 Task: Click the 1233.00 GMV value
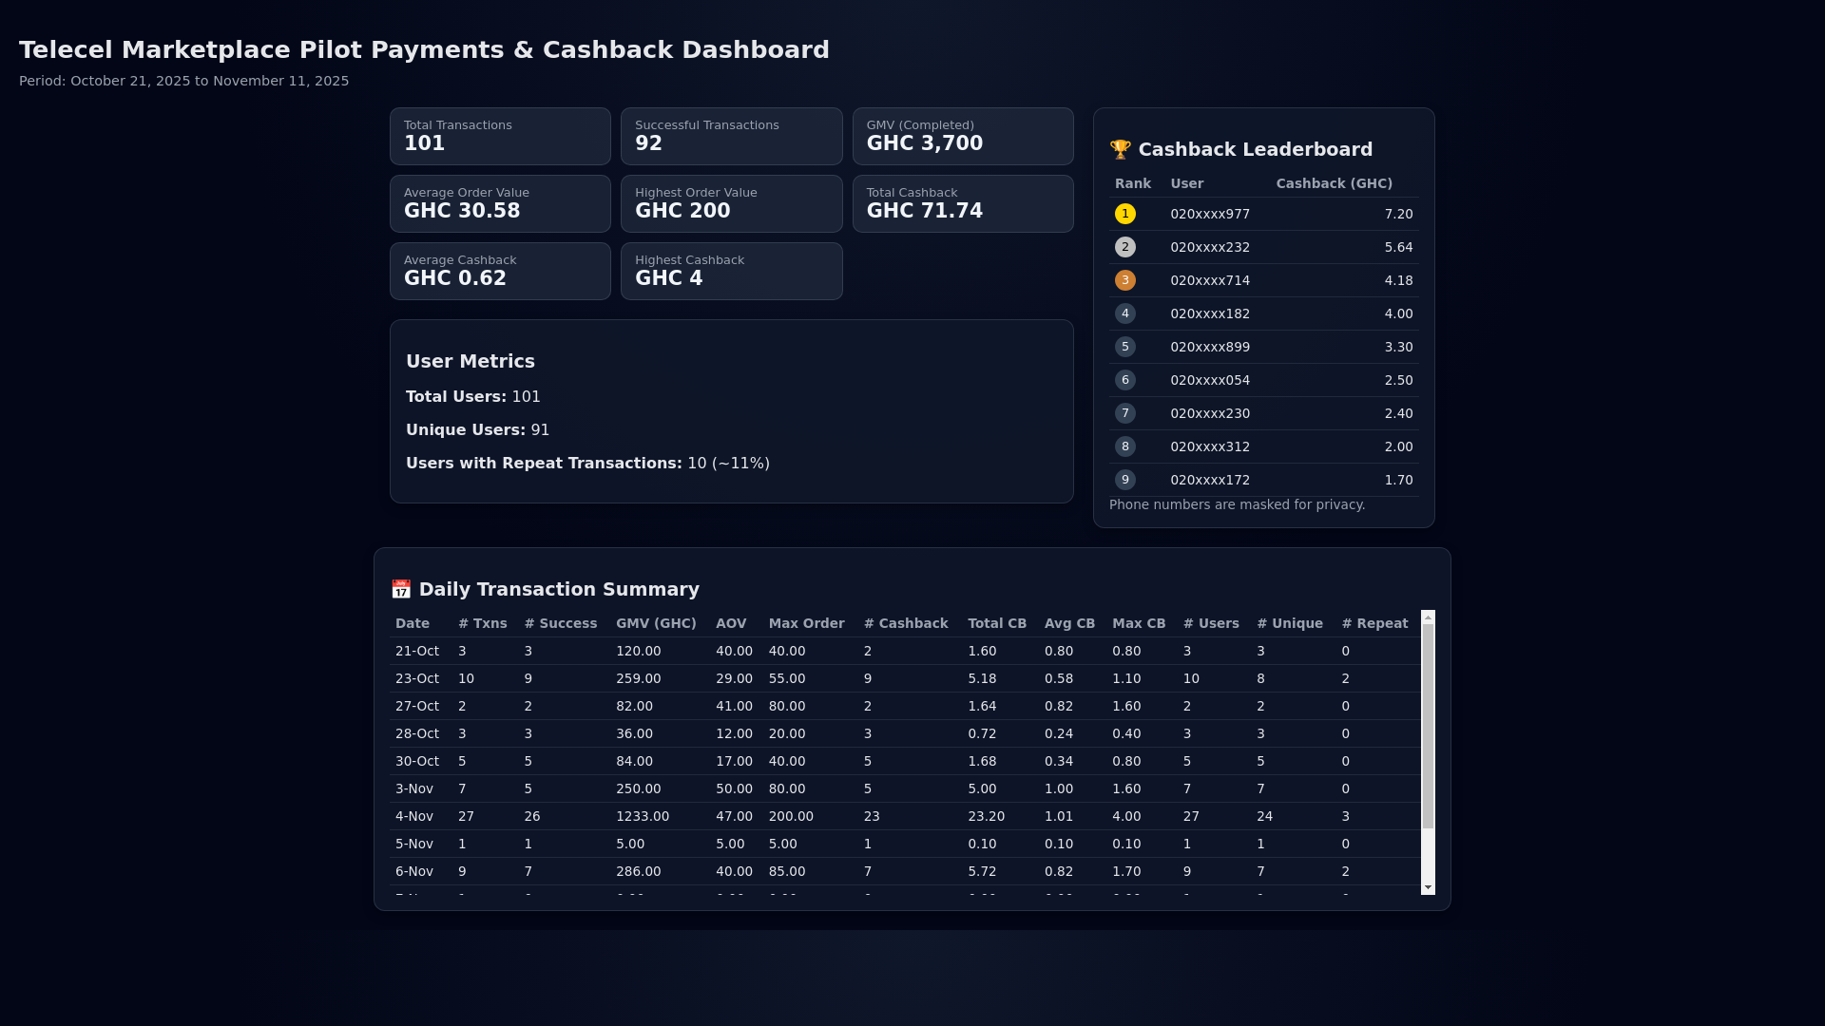tap(643, 816)
